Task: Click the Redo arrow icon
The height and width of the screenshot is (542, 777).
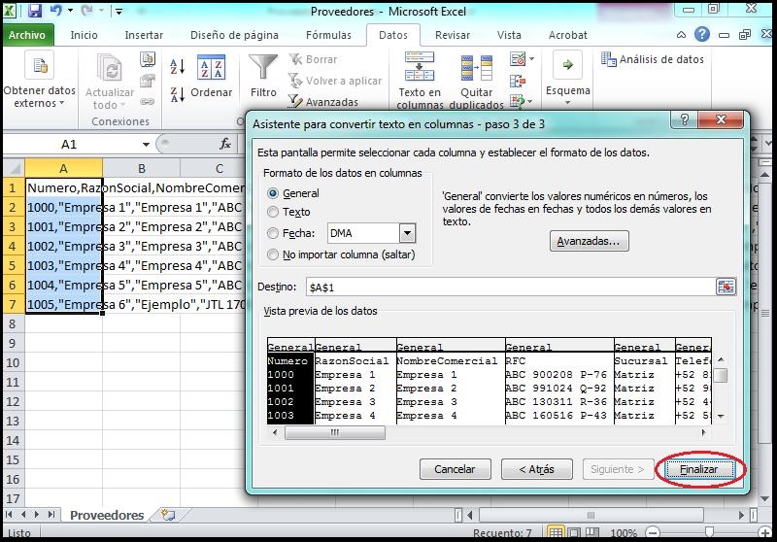Action: click(86, 11)
